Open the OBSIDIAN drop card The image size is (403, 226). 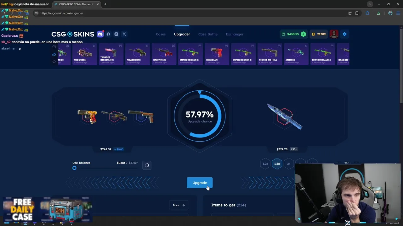click(x=217, y=54)
